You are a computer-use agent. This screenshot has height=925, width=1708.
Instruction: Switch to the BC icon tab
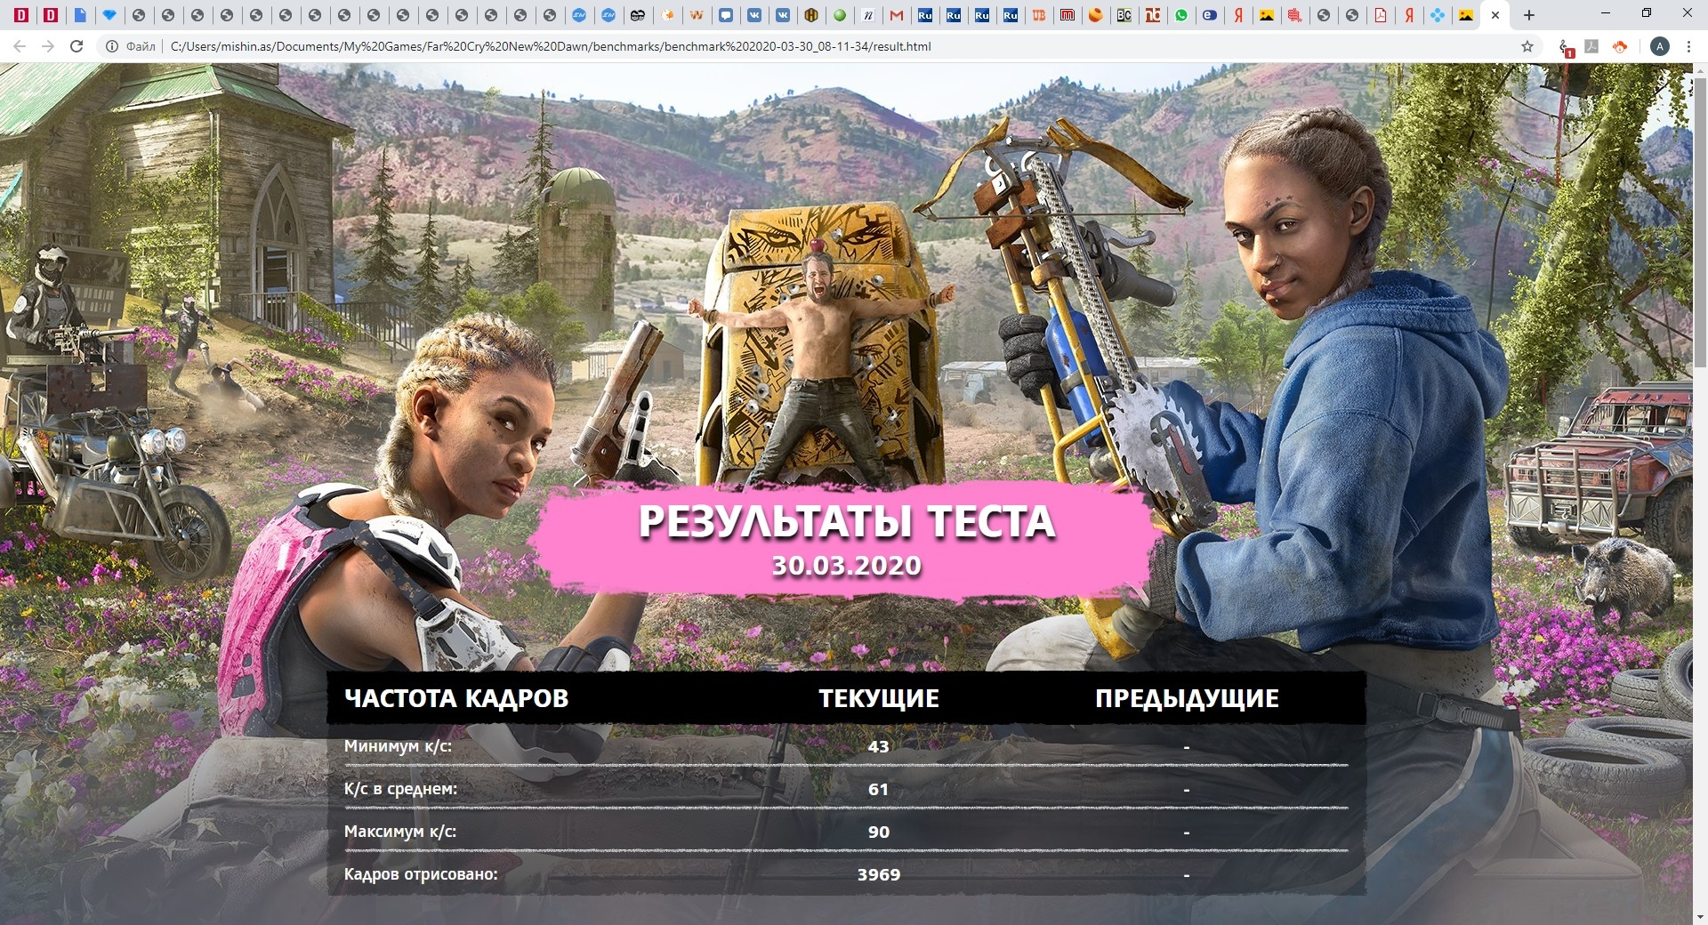(1124, 15)
